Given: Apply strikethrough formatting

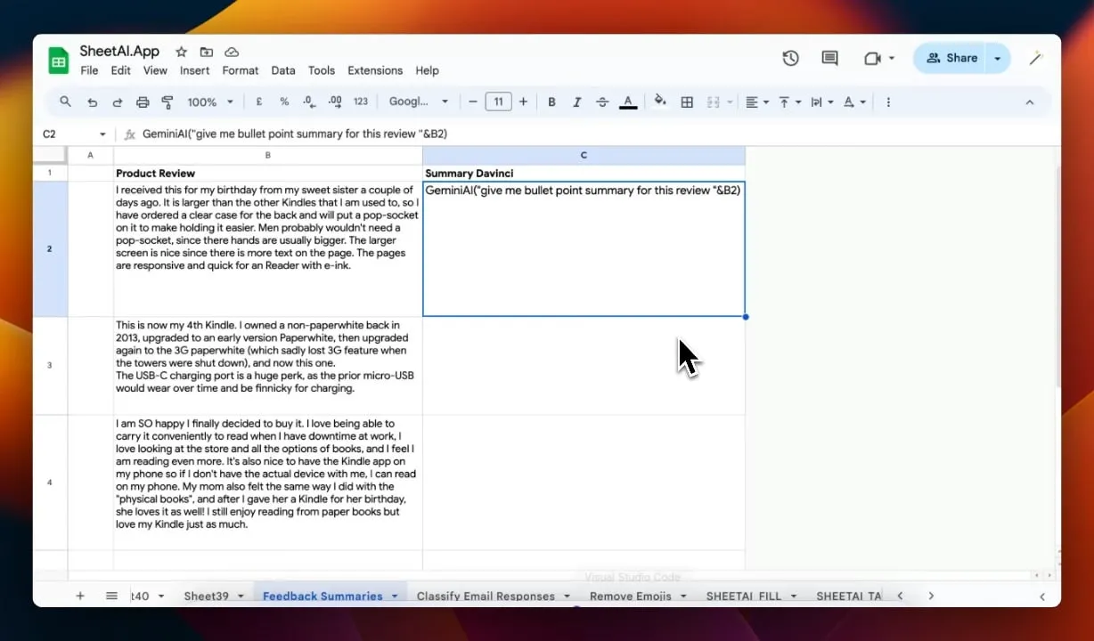Looking at the screenshot, I should (602, 101).
